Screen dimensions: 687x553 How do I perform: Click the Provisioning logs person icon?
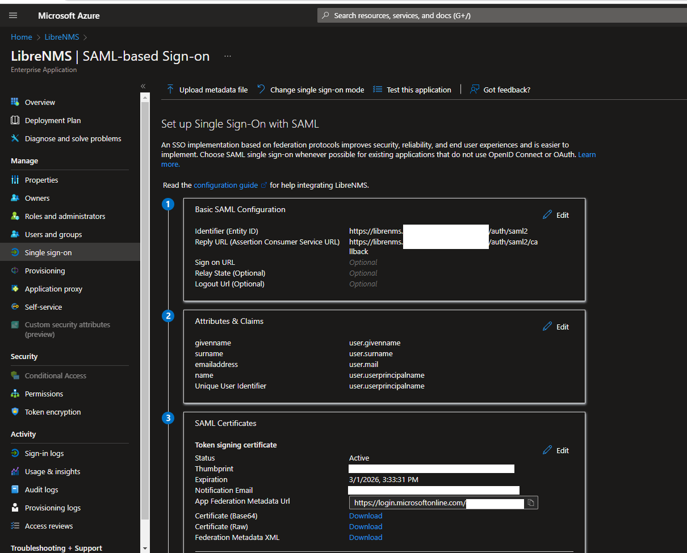(15, 508)
